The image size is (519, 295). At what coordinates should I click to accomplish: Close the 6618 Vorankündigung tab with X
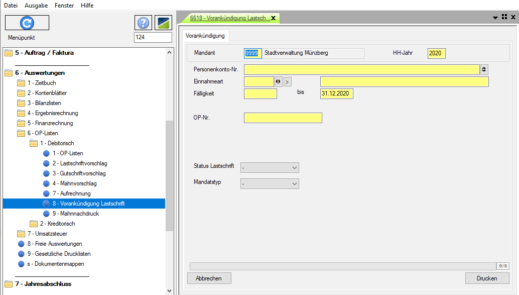tap(274, 18)
